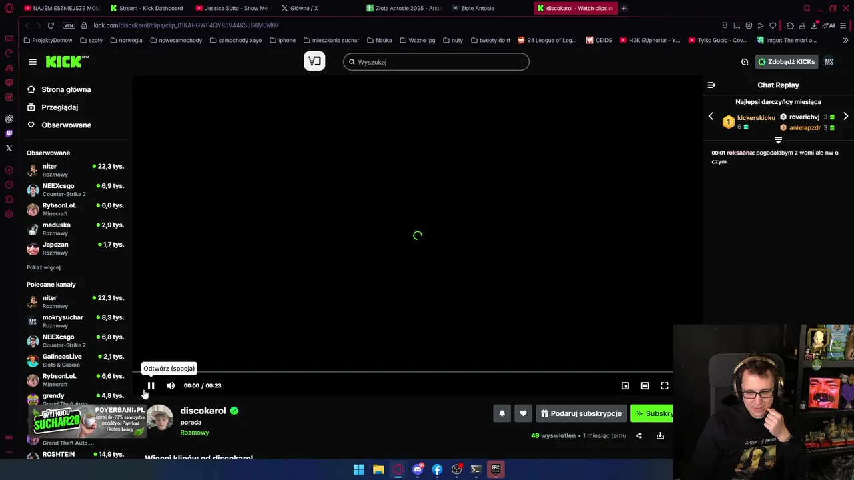Expand the bookmarks overflow chevron
The width and height of the screenshot is (854, 480).
[x=845, y=40]
